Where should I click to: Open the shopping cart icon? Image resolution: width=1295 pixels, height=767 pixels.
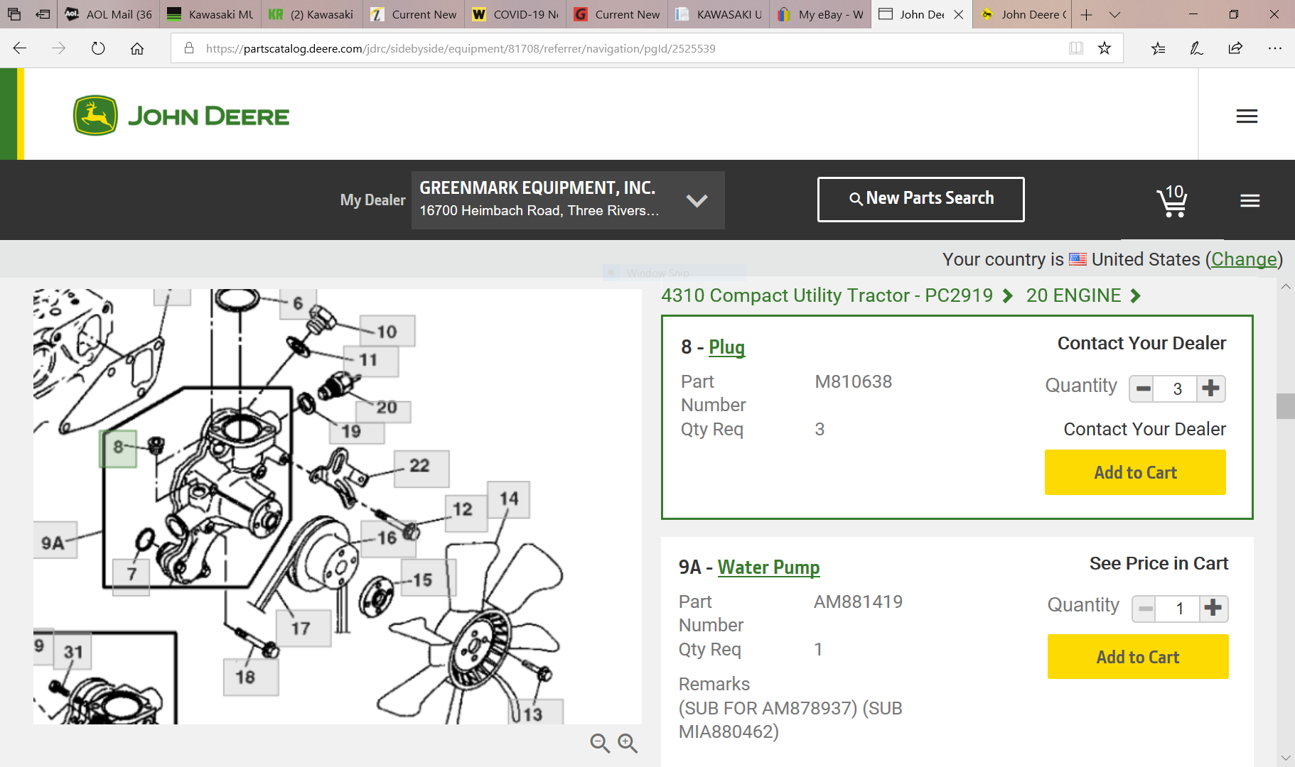click(1172, 202)
